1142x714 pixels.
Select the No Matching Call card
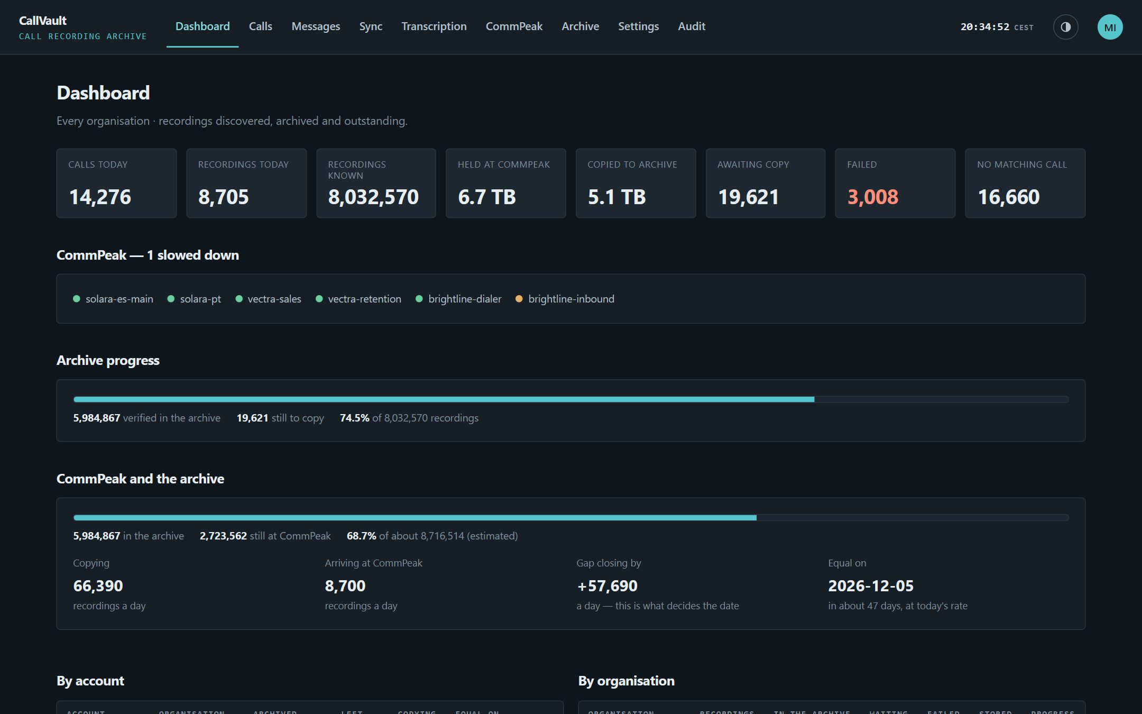click(1025, 183)
